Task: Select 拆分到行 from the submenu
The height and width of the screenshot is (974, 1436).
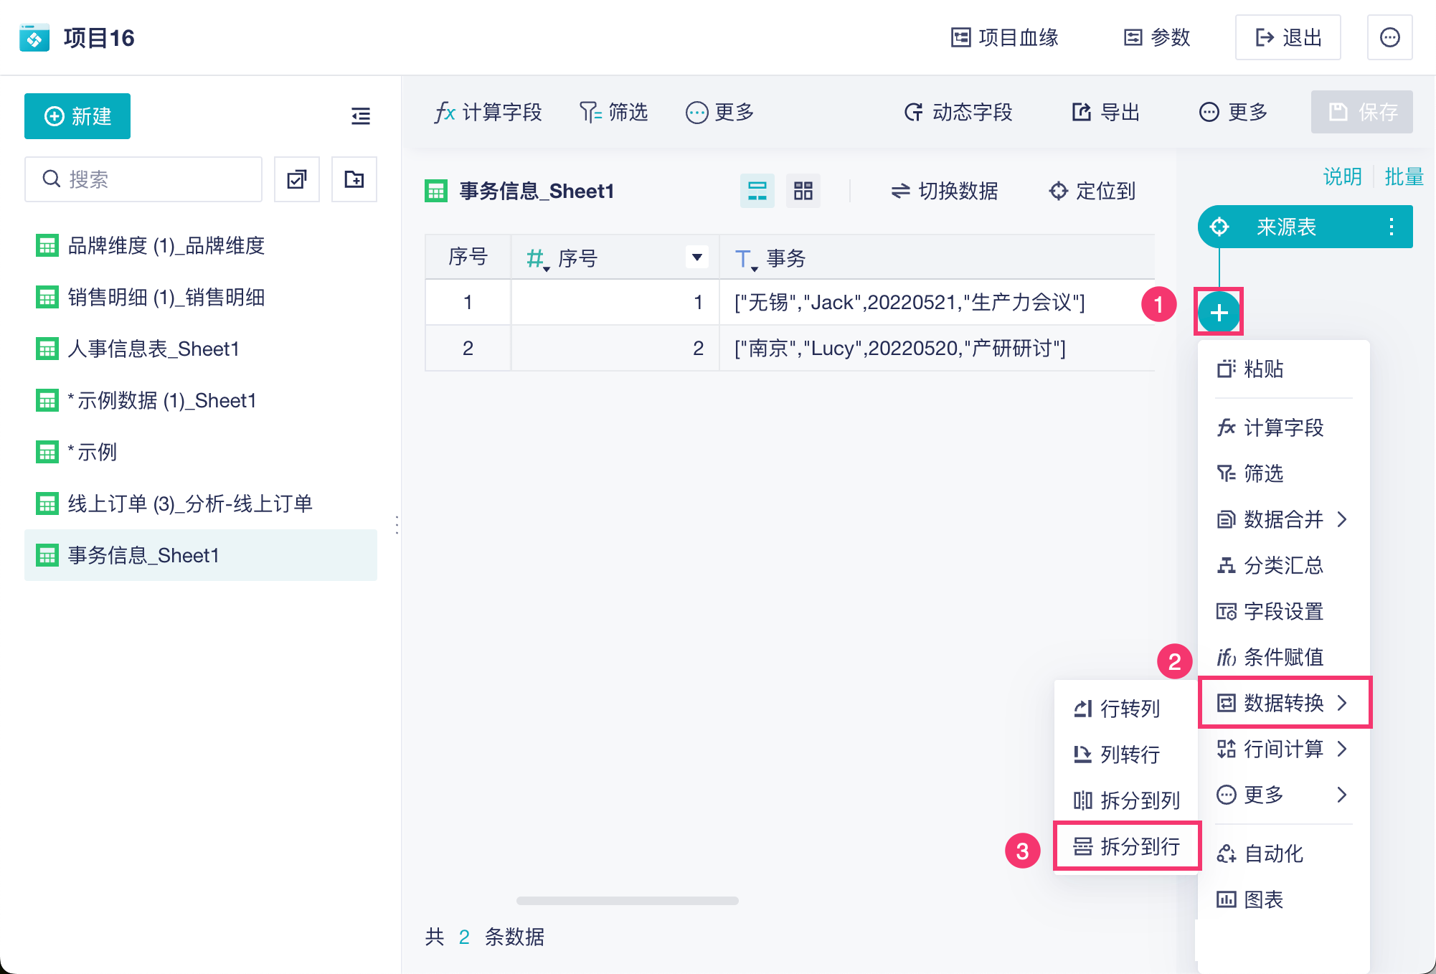Action: (x=1127, y=846)
